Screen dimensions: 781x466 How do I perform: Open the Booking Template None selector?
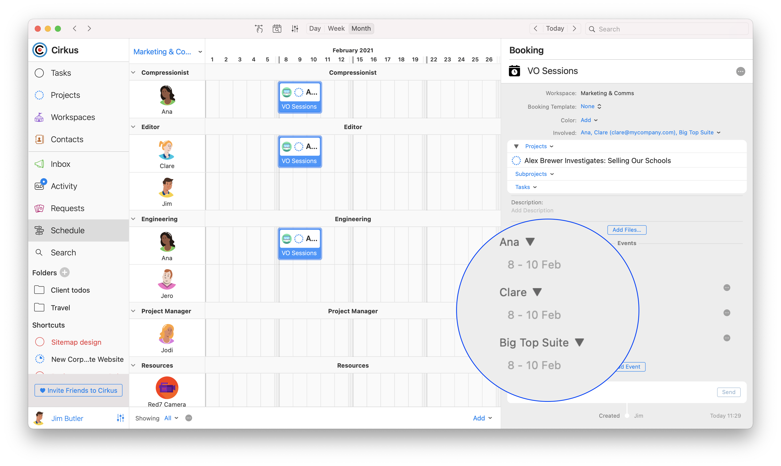(591, 106)
